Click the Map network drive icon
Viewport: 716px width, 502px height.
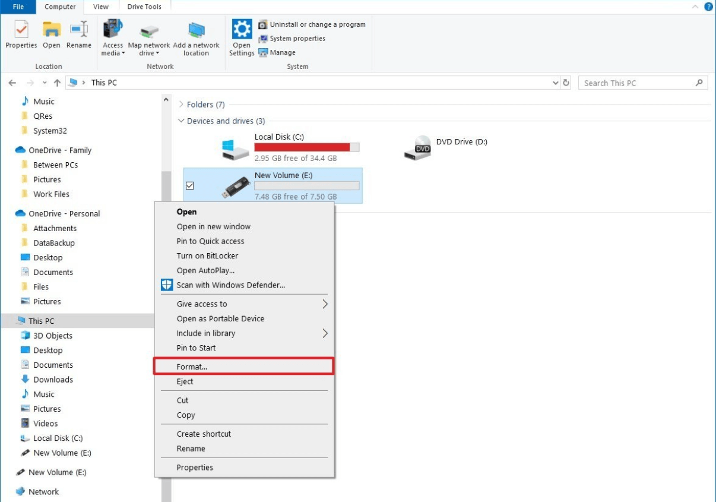[148, 33]
